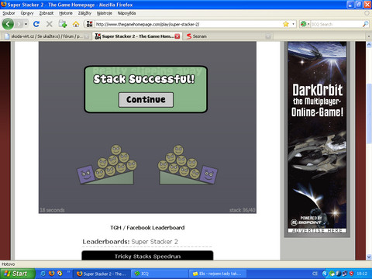
Task: Click the search magnifier icon
Action: 365,24
